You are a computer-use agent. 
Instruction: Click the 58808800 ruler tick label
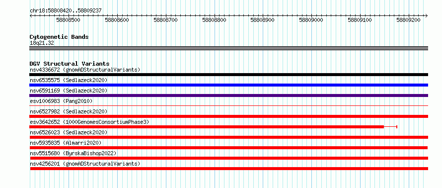click(x=215, y=20)
